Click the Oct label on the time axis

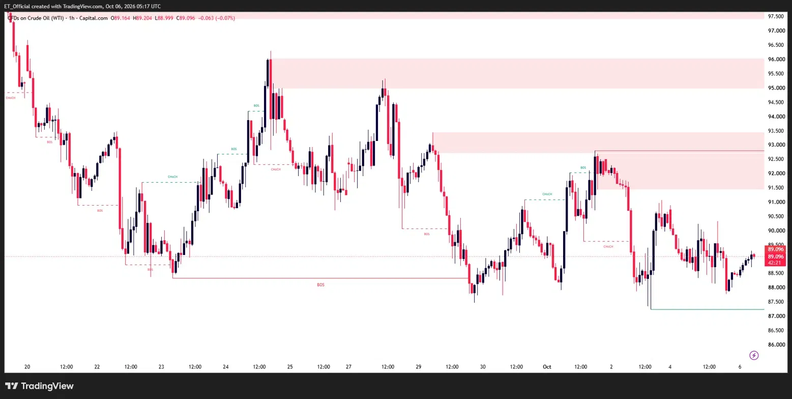point(547,366)
